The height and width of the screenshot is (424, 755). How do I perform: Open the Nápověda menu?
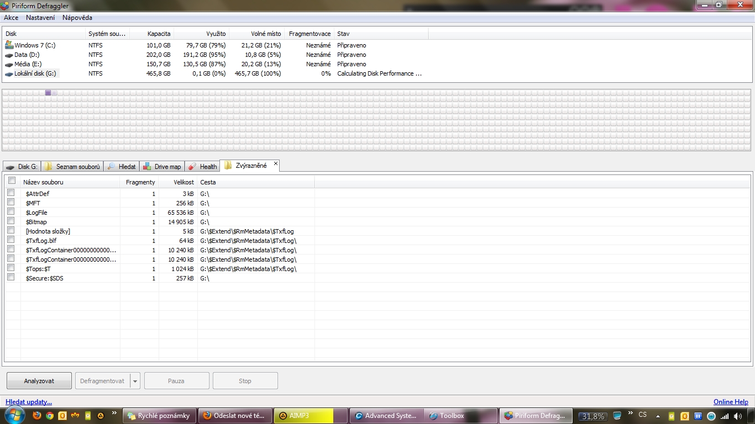pos(77,18)
